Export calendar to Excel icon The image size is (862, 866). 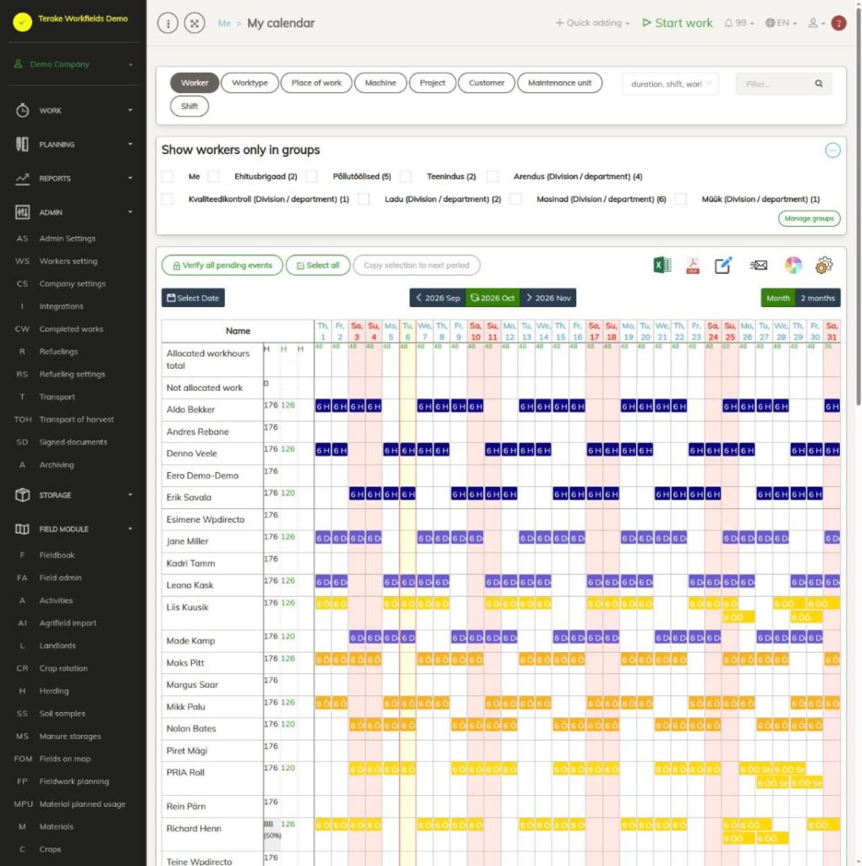[662, 265]
